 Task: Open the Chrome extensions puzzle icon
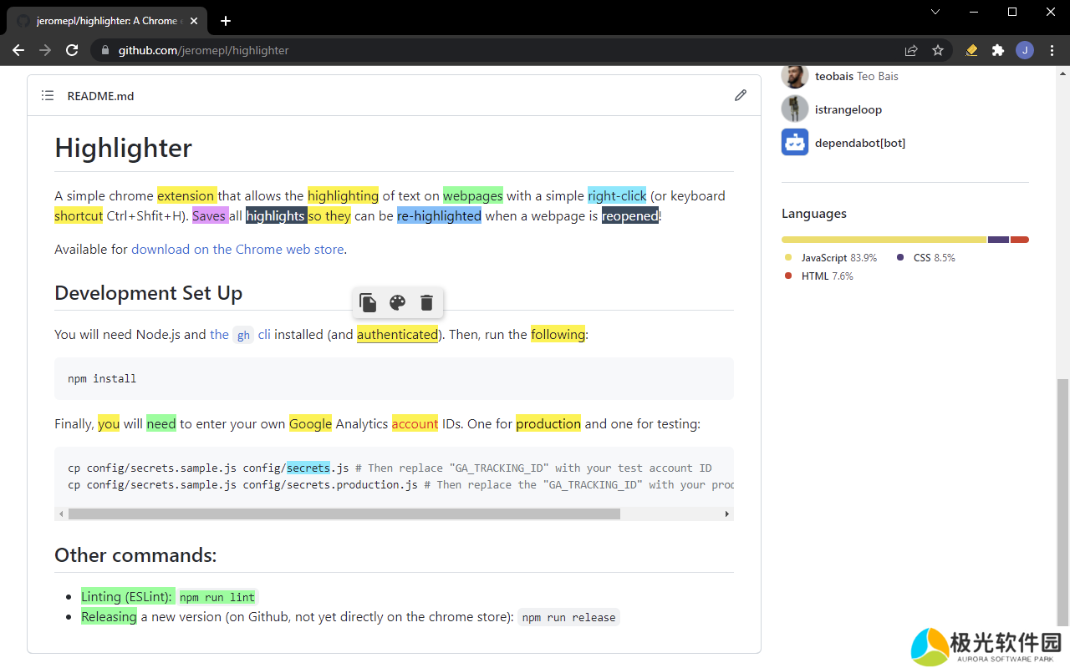pos(997,50)
